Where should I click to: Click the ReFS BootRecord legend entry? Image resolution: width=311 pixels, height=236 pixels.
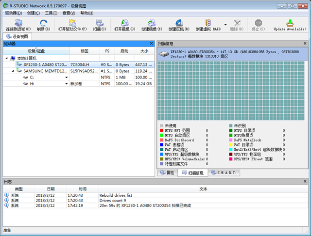click(179, 140)
